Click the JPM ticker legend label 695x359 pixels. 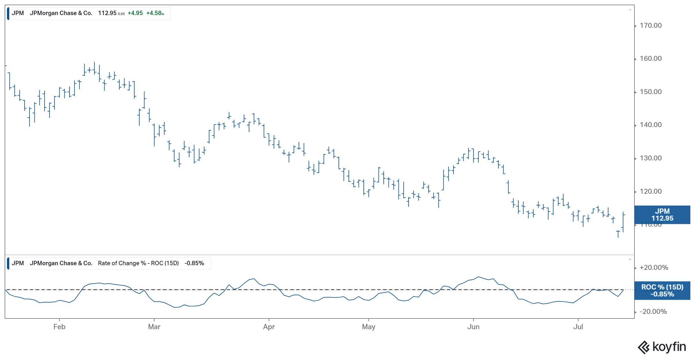coord(18,13)
